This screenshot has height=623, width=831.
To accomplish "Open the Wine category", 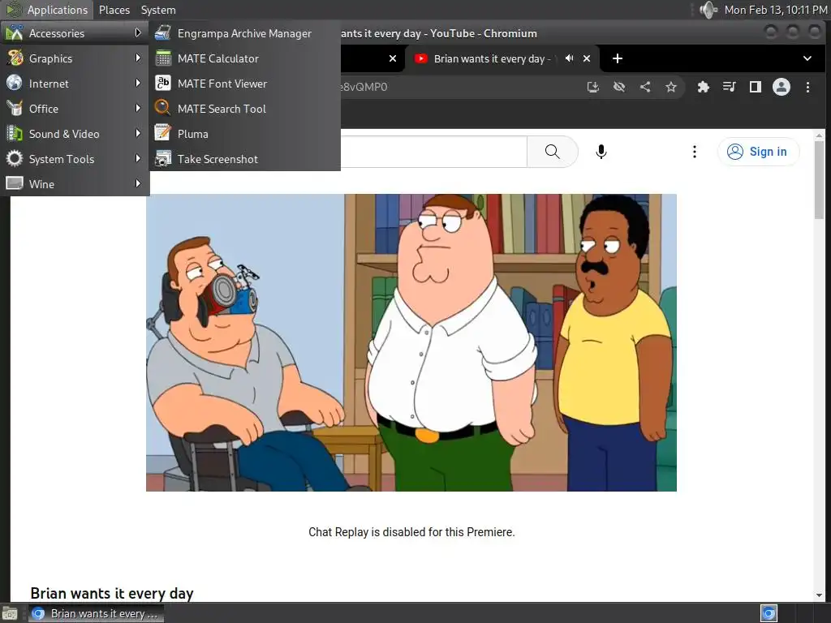I will click(75, 184).
